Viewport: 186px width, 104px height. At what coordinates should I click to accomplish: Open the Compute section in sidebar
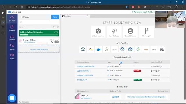click(12, 19)
